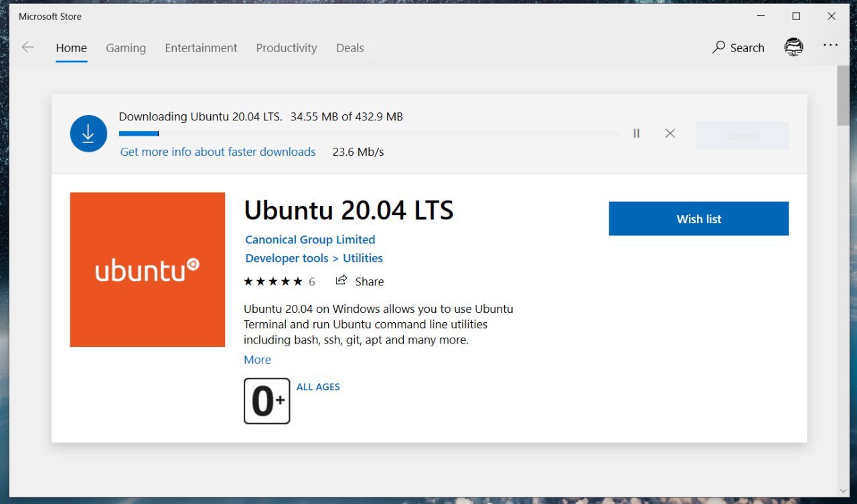Click the orange Ubuntu logo tile
The height and width of the screenshot is (504, 857).
click(x=147, y=269)
